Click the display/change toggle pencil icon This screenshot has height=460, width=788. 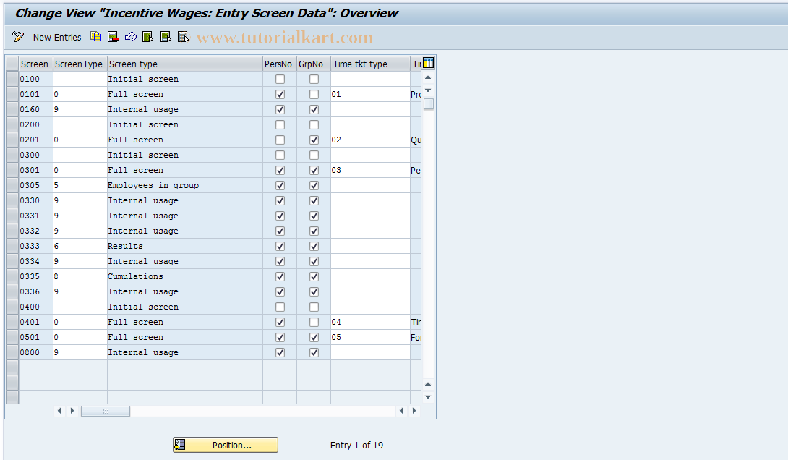coord(17,37)
